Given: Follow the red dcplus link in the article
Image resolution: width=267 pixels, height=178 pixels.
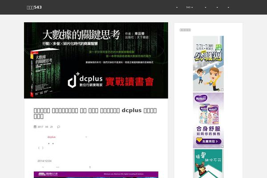Looking at the screenshot, I should pyautogui.click(x=52, y=137).
